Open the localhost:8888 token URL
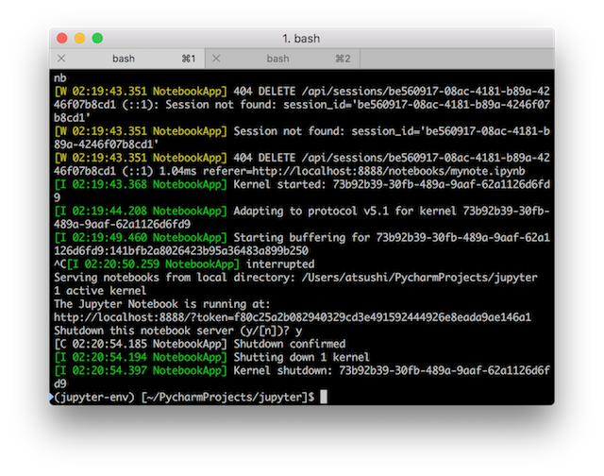The width and height of the screenshot is (604, 476). 292,318
